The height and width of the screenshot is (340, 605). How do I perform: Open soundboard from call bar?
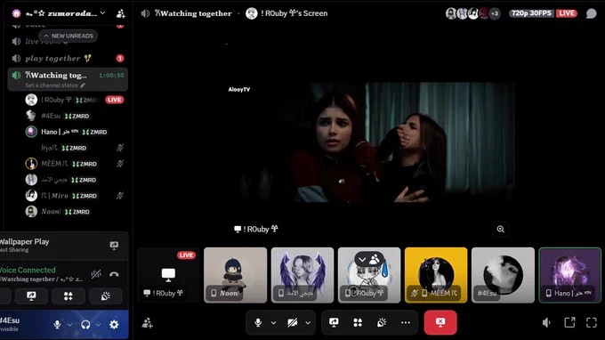click(x=382, y=322)
